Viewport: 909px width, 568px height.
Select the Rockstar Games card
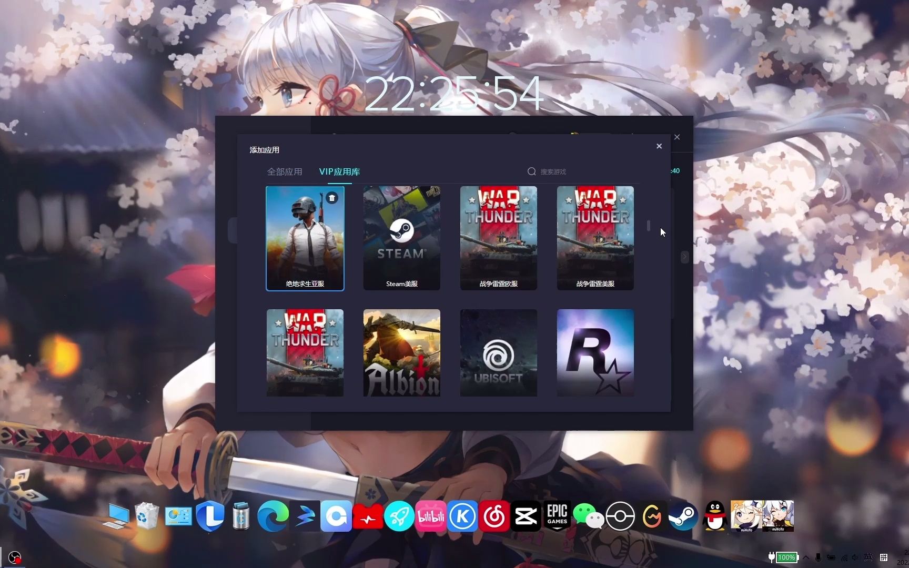[595, 352]
